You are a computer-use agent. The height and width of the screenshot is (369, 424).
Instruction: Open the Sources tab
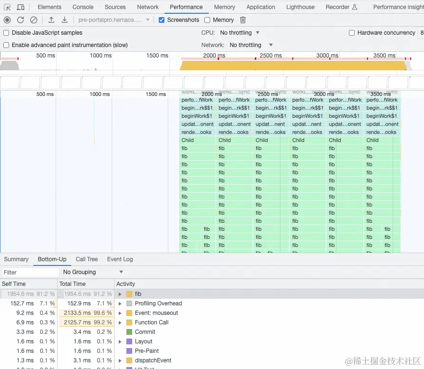(115, 7)
